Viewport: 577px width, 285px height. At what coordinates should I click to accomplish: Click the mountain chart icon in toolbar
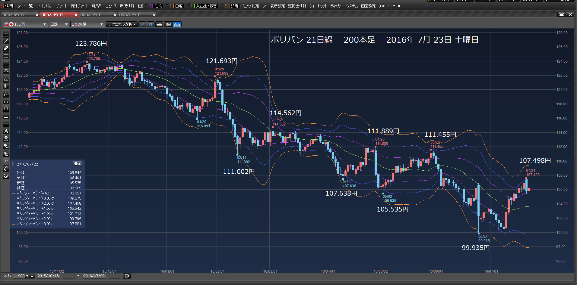point(159,24)
